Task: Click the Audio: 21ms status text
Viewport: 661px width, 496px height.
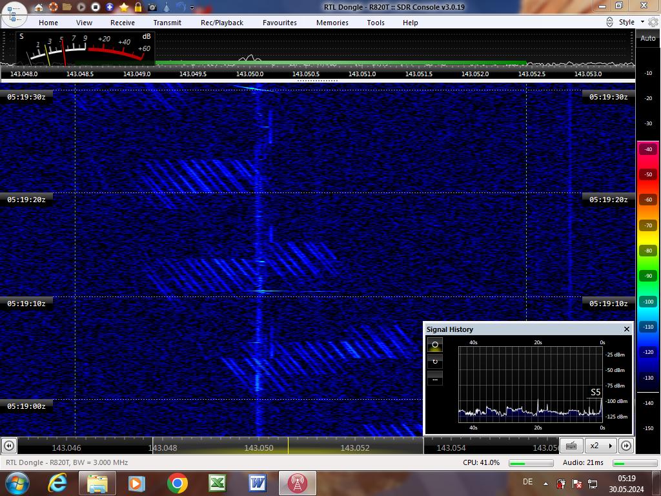Action: pyautogui.click(x=583, y=462)
